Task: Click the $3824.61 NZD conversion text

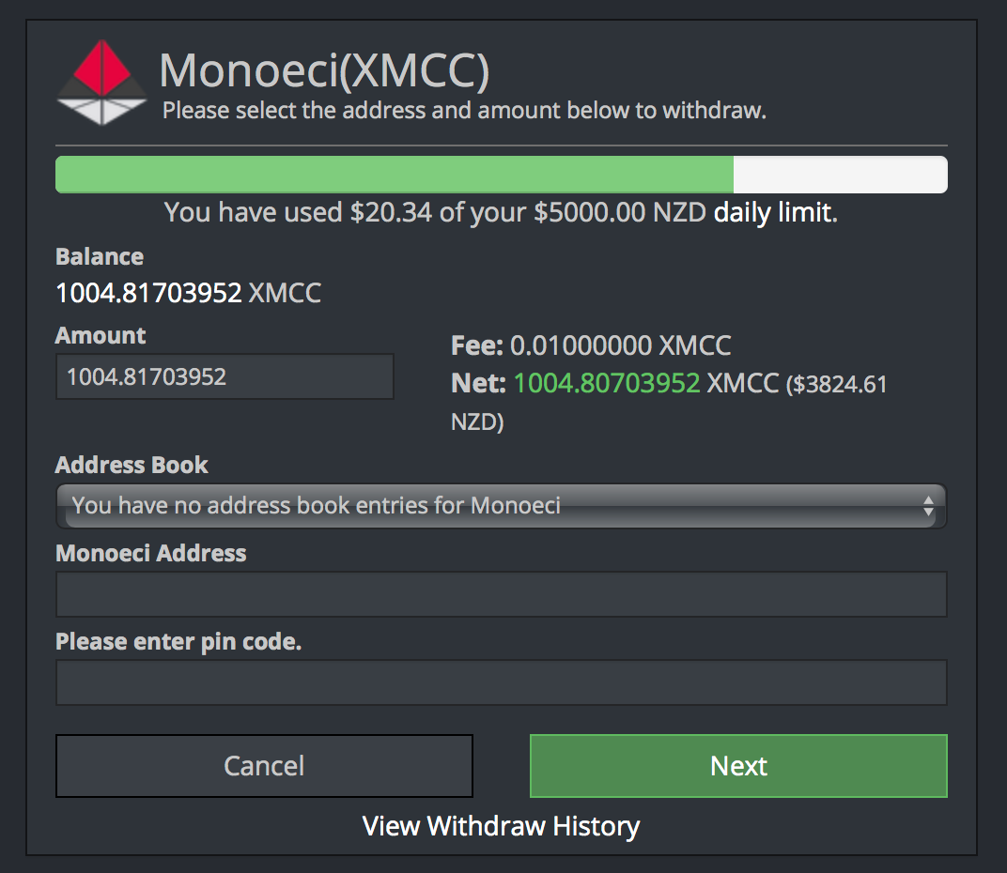Action: tap(831, 384)
